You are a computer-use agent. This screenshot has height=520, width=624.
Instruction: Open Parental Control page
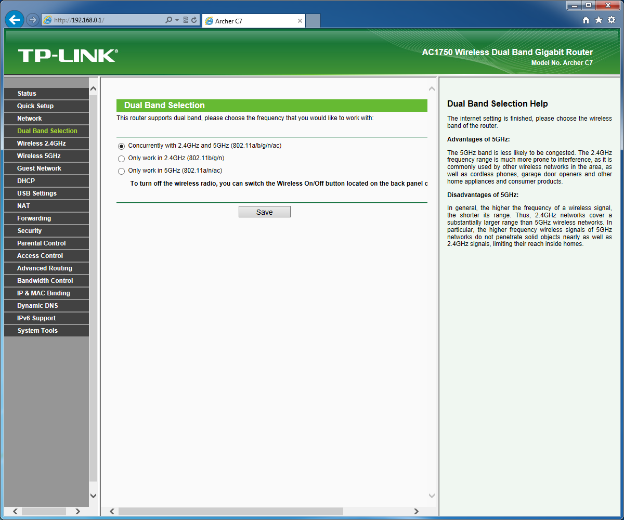[46, 243]
